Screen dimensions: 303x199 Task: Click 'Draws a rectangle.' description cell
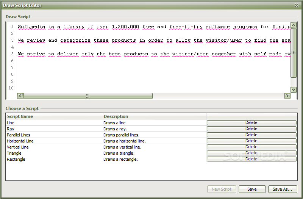[154, 159]
